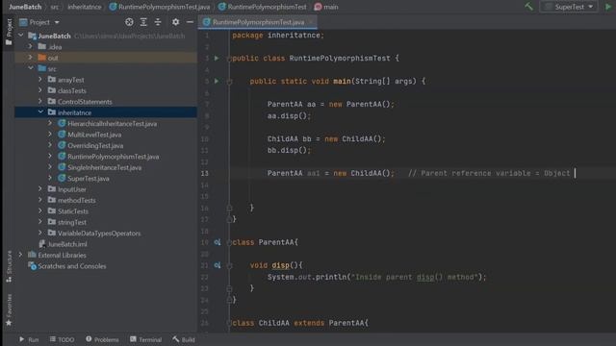Expand the out folder
Screen dimensions: 616x346
click(30, 58)
